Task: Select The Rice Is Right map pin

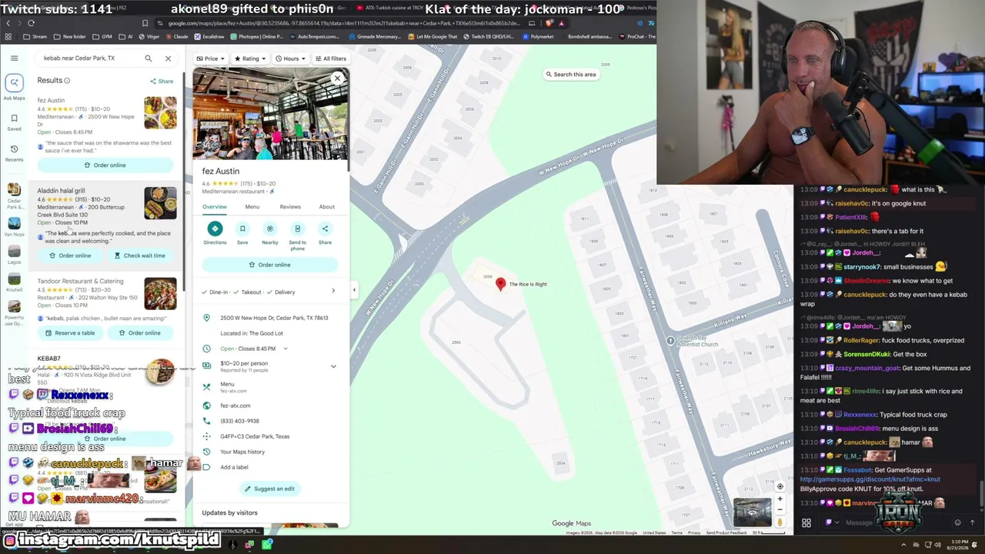Action: point(501,285)
